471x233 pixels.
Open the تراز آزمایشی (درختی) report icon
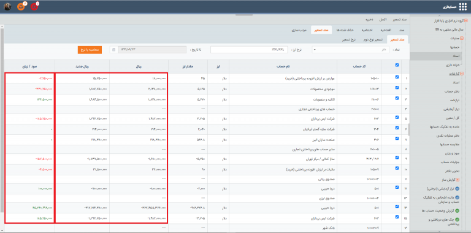coord(458,189)
